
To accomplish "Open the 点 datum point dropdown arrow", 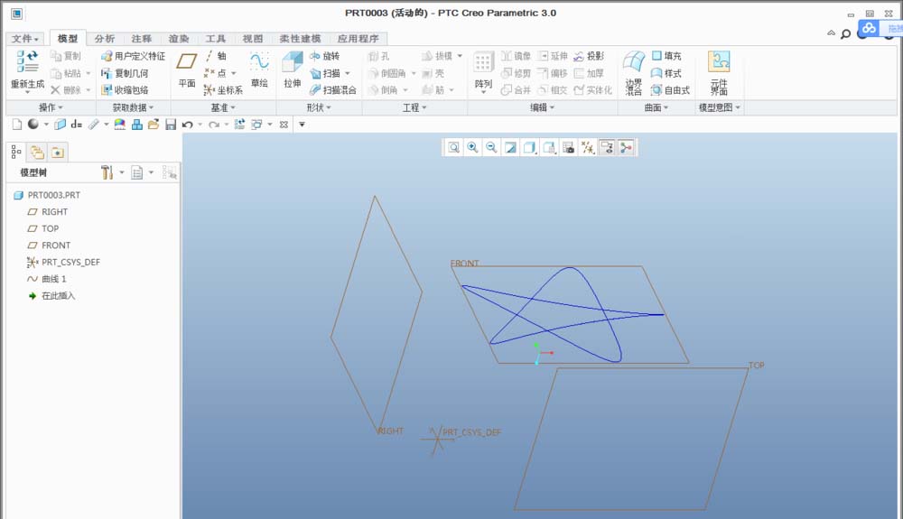I will 233,73.
